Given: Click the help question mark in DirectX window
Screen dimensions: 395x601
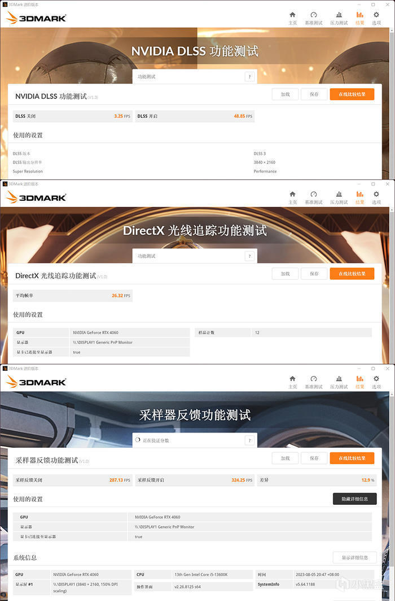Looking at the screenshot, I should [249, 256].
